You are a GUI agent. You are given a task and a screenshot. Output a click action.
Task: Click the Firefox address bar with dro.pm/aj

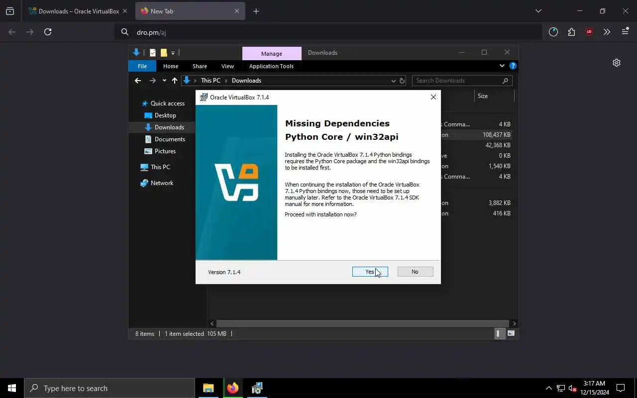[x=328, y=32]
